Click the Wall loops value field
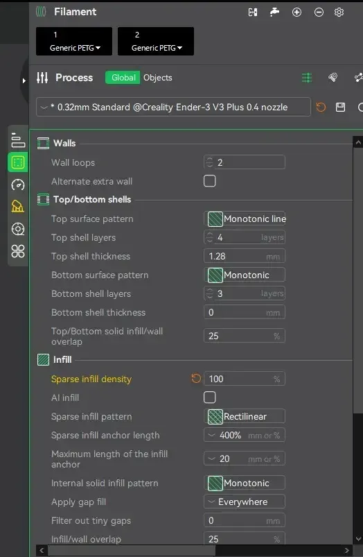 click(x=245, y=162)
